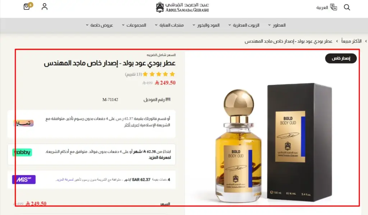
Task: Open the عروض خاصة menu
Action: click(x=99, y=25)
